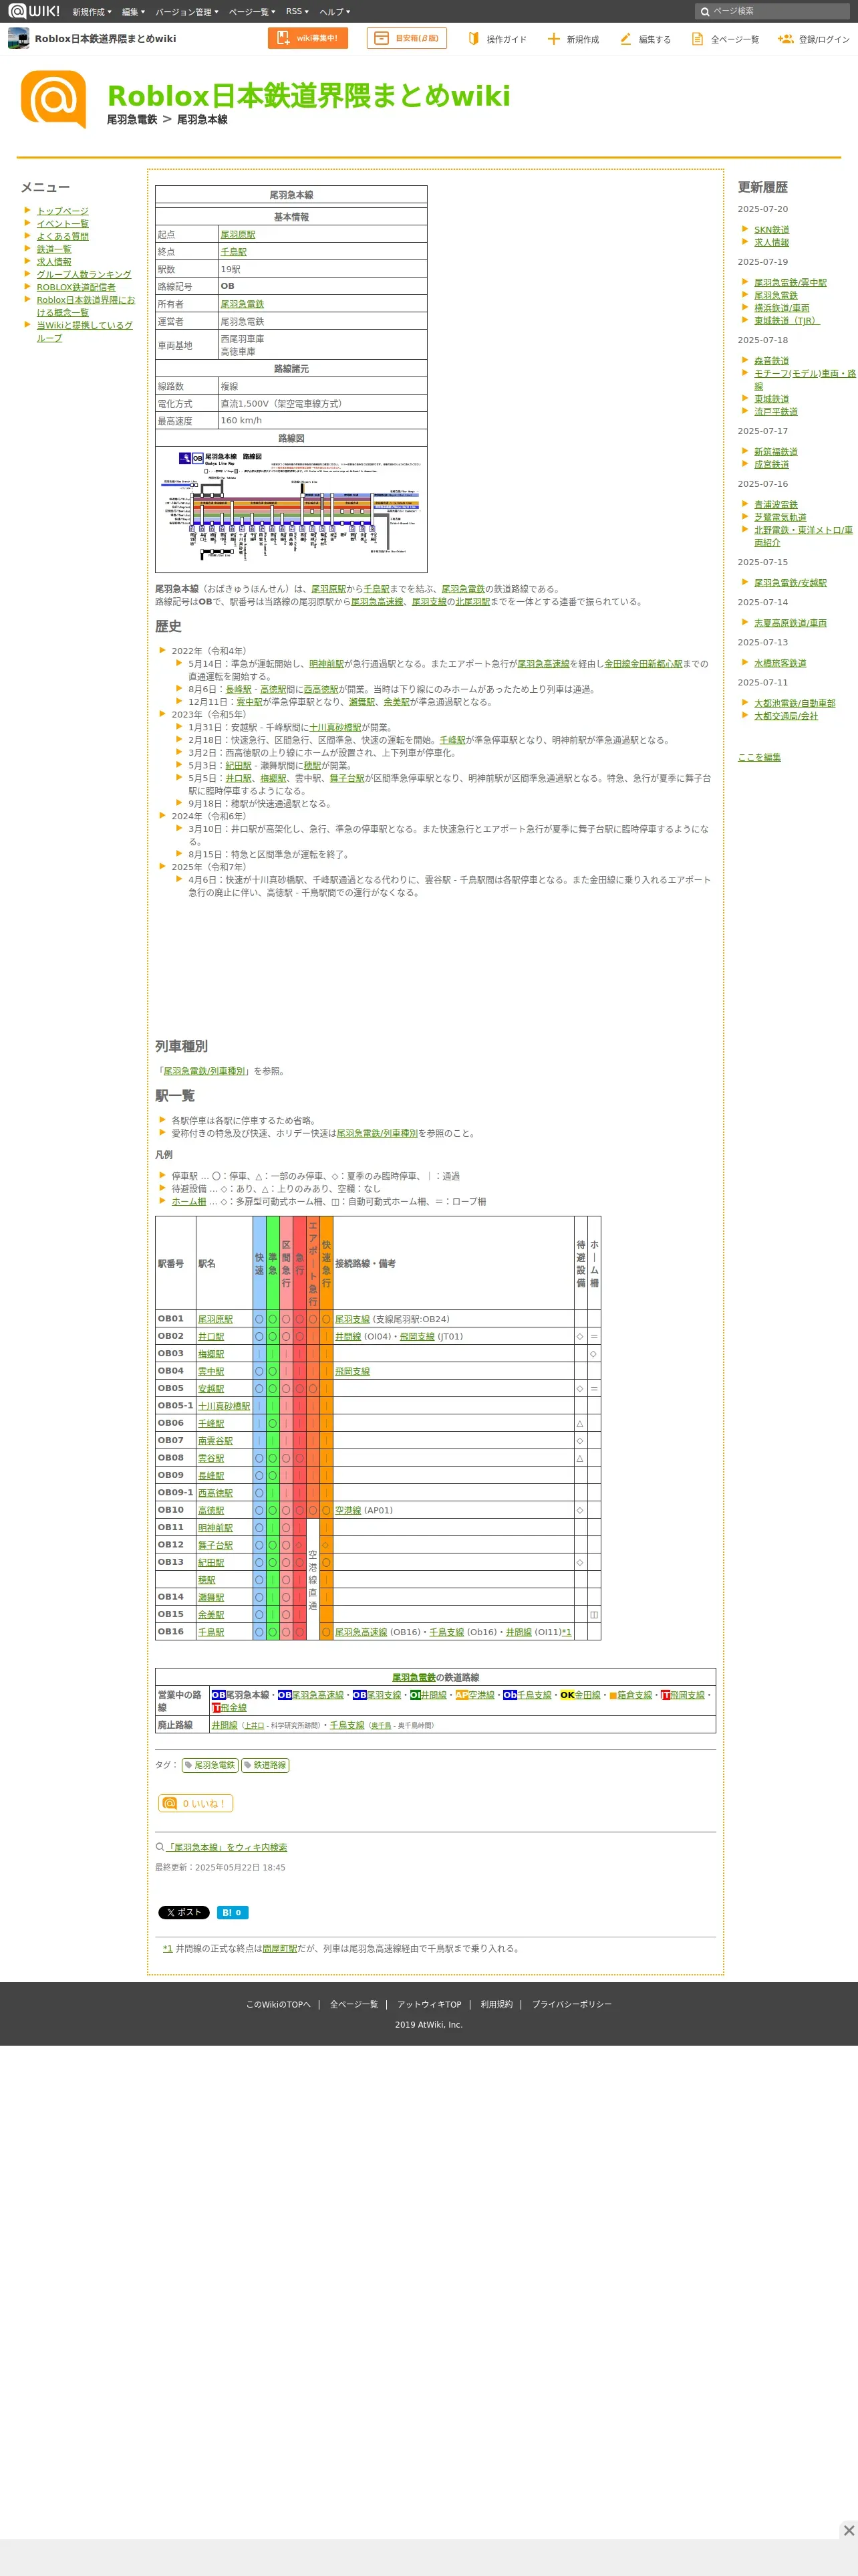This screenshot has height=2576, width=858.
Task: Click the B! Hatena bookmark button
Action: coord(232,1912)
